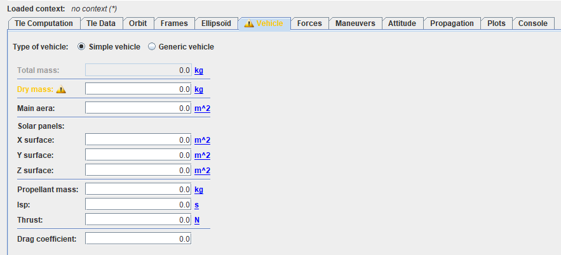Switch to the Propagation tab
The image size is (561, 255).
click(x=452, y=23)
